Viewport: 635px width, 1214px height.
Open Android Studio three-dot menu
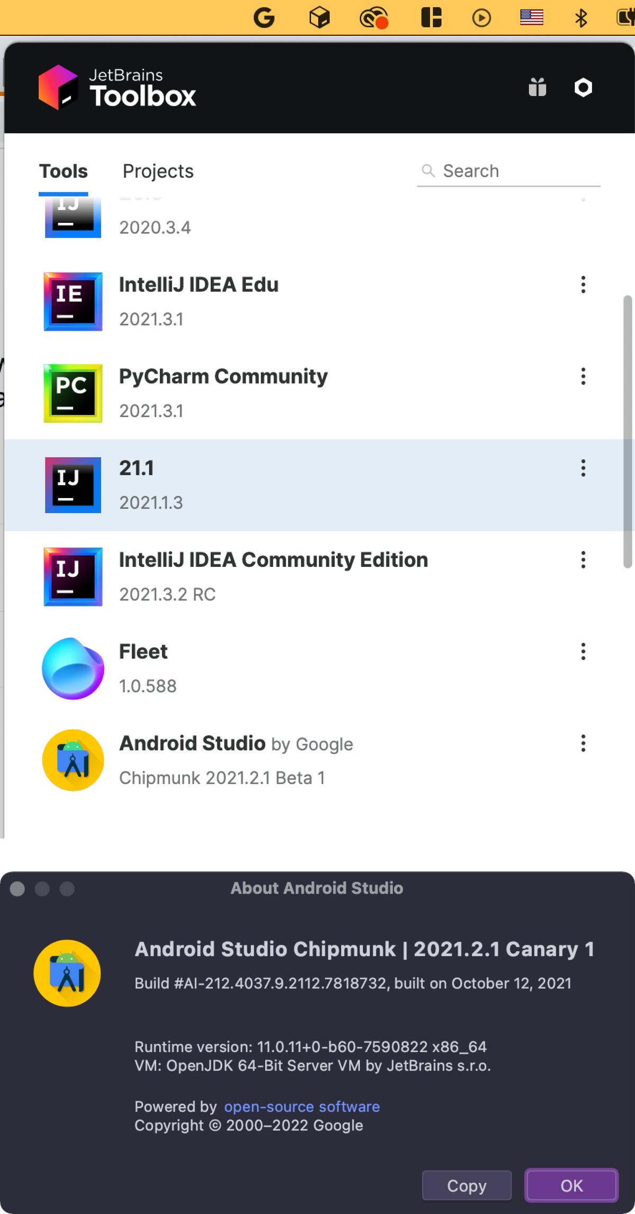coord(583,743)
